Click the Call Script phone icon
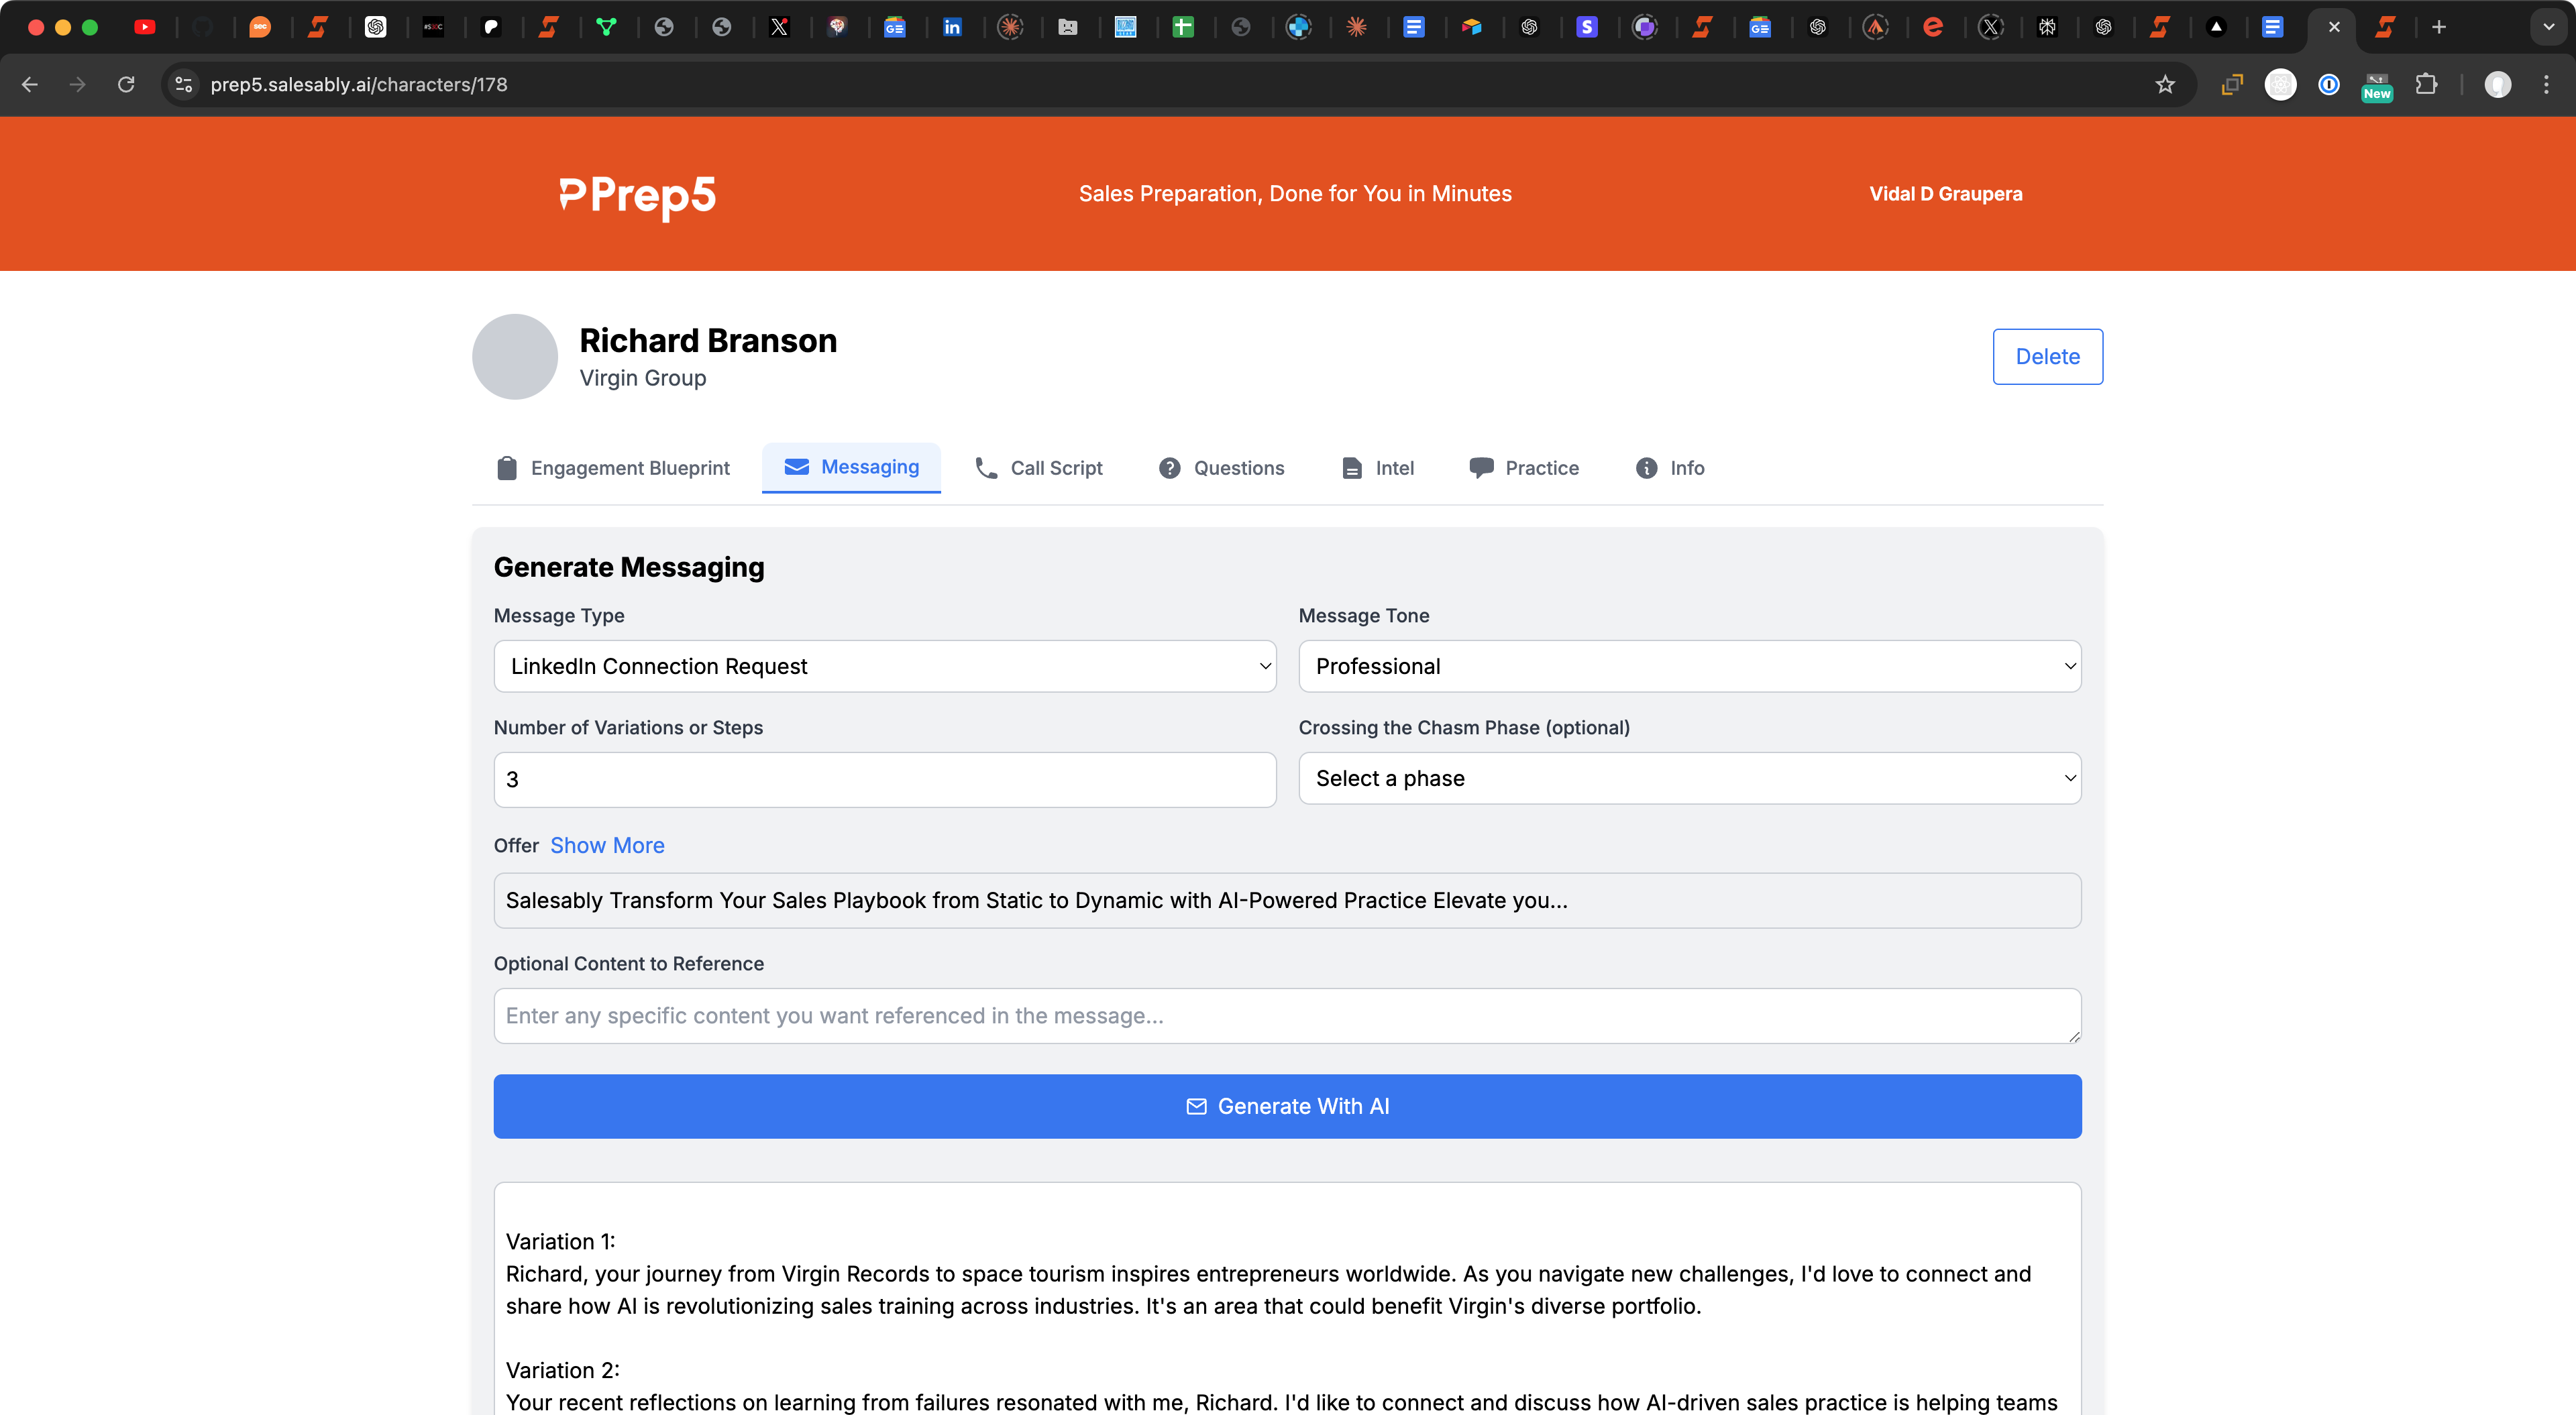The height and width of the screenshot is (1415, 2576). coord(986,468)
